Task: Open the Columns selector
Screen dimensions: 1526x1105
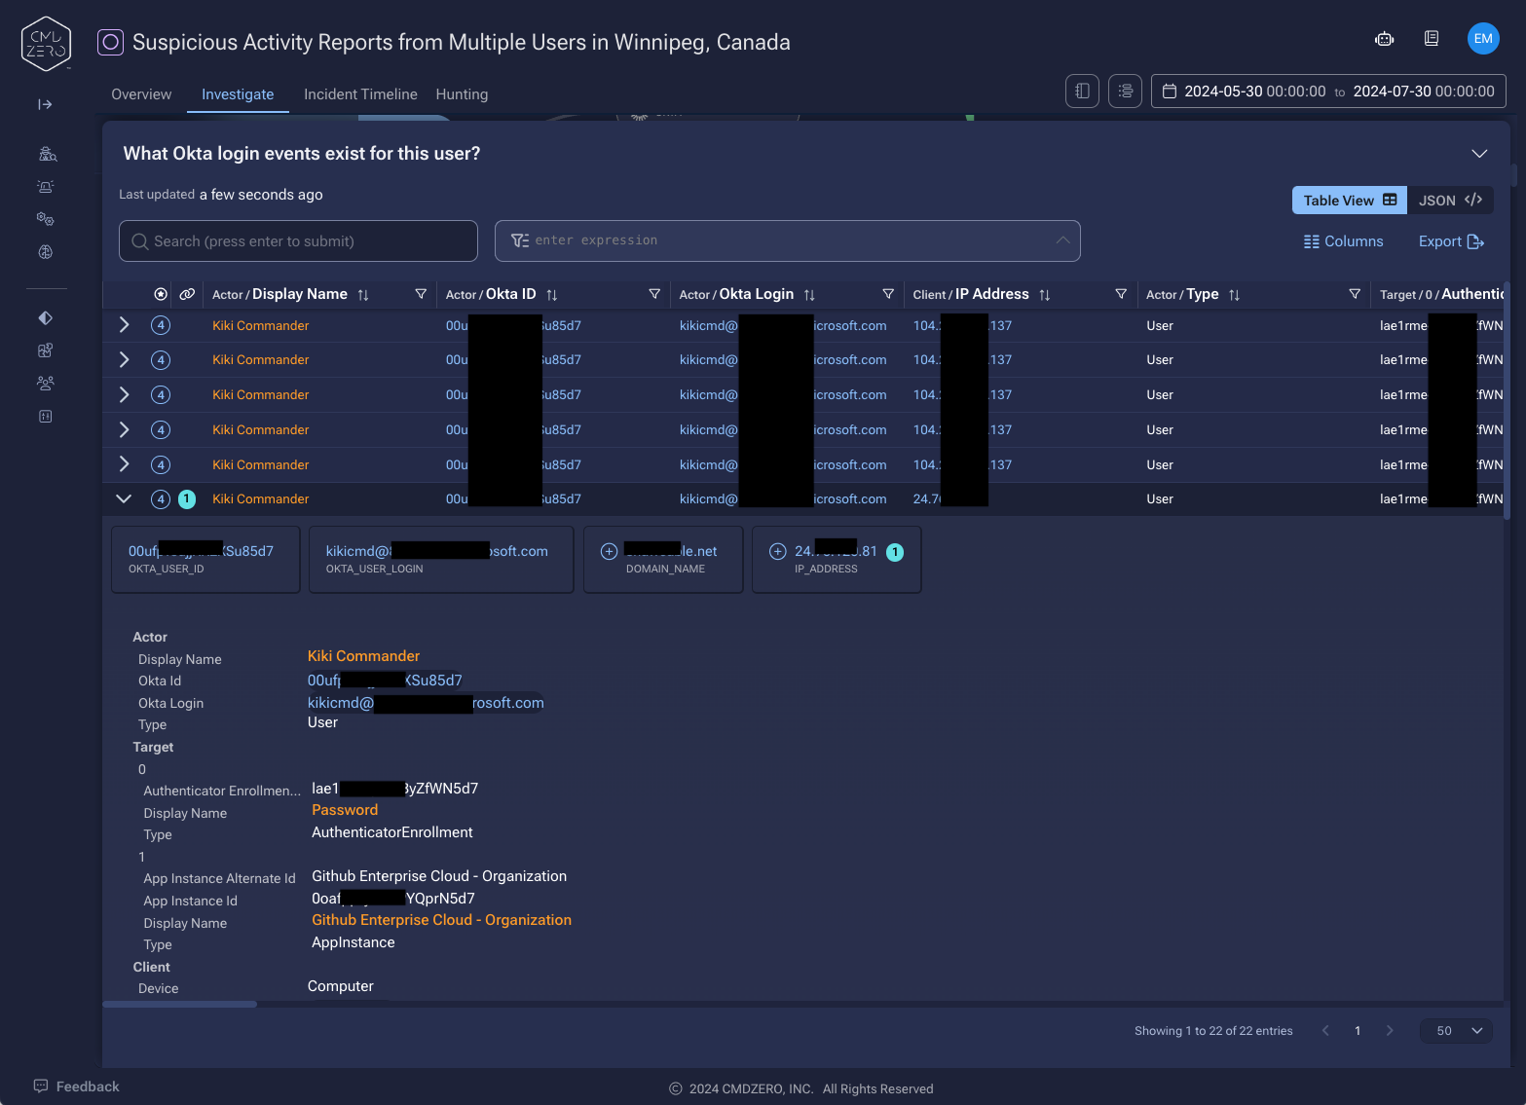Action: (x=1344, y=241)
